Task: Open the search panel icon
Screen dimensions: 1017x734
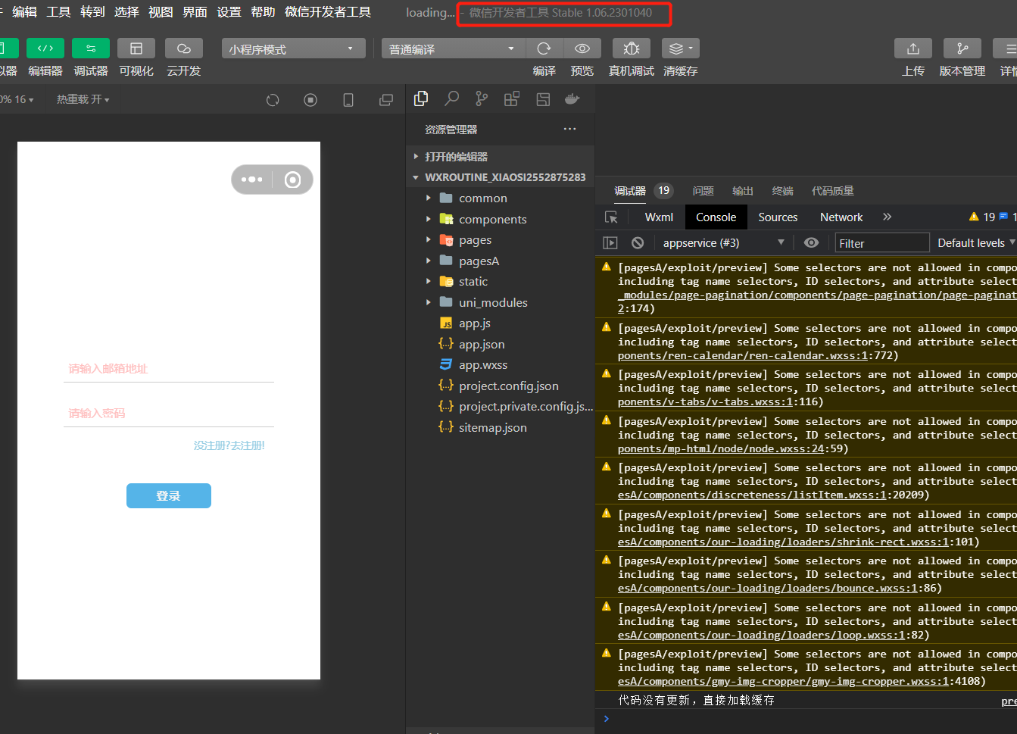Action: 451,98
